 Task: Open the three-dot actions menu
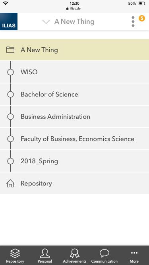(x=133, y=21)
